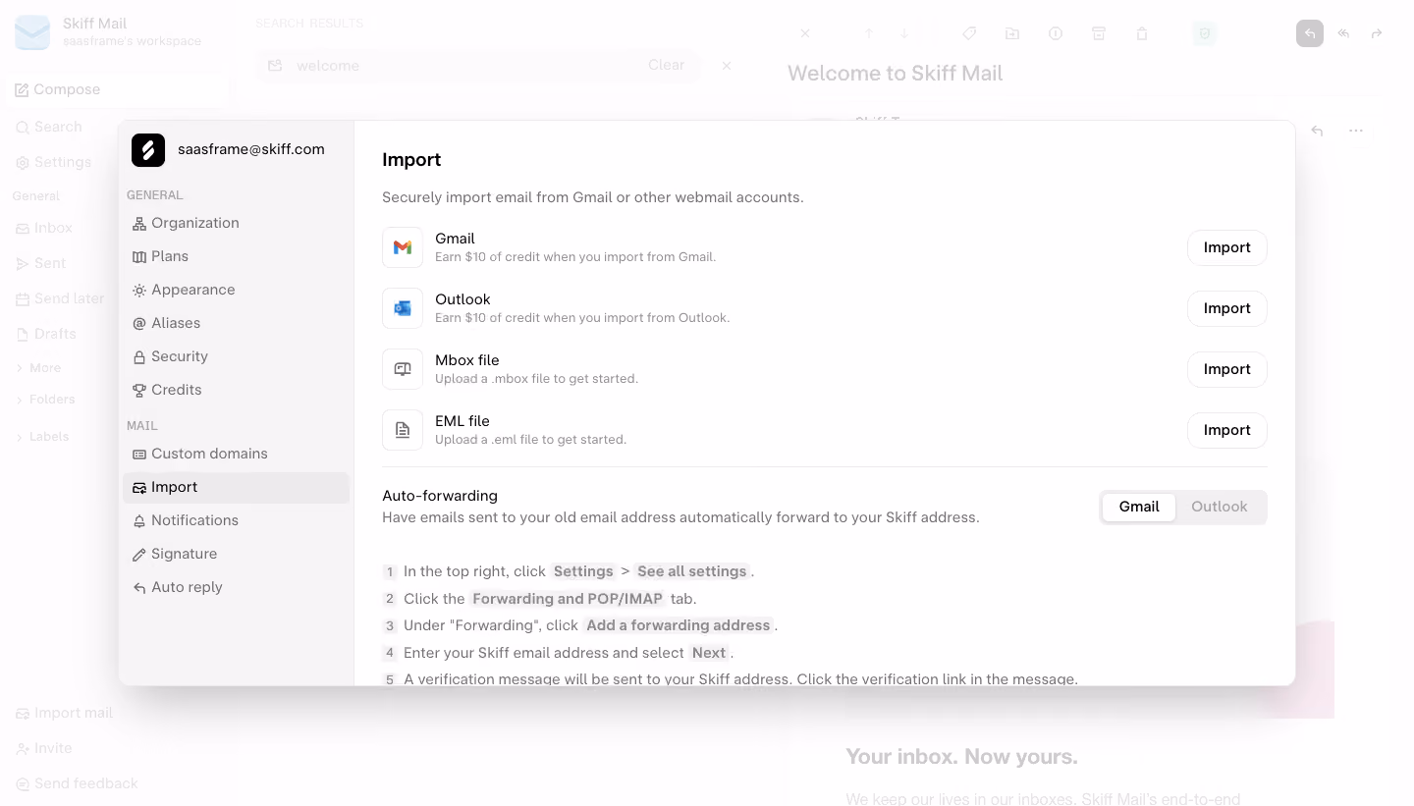Click the down arrow for next message
Viewport: 1414px width, 806px height.
(904, 33)
